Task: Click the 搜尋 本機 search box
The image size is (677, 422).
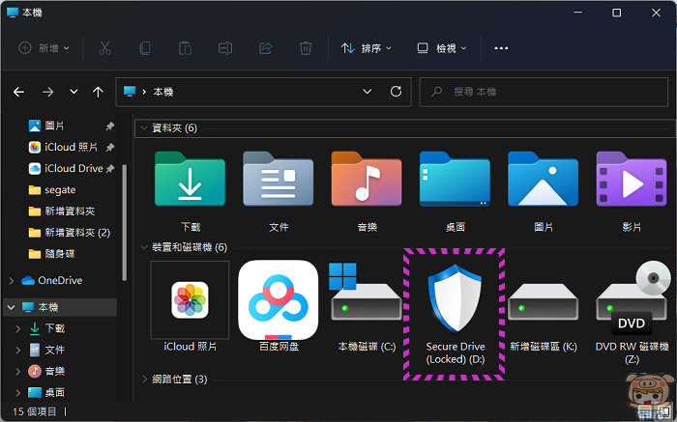Action: 544,92
